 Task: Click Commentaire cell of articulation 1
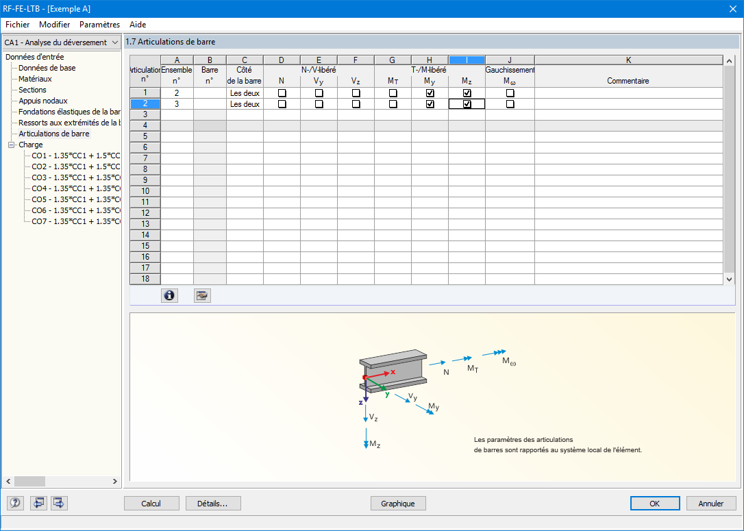(629, 93)
